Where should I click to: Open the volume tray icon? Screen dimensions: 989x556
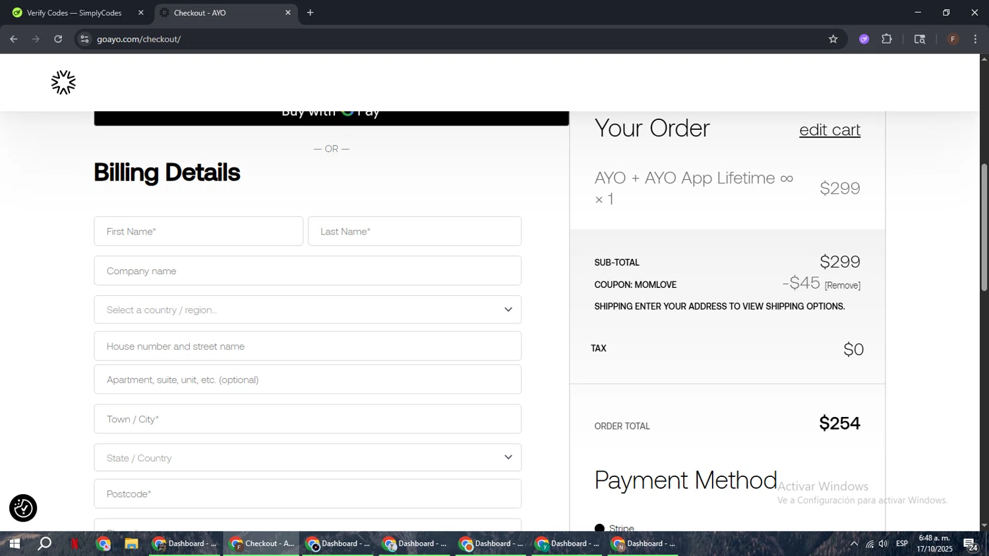click(884, 543)
